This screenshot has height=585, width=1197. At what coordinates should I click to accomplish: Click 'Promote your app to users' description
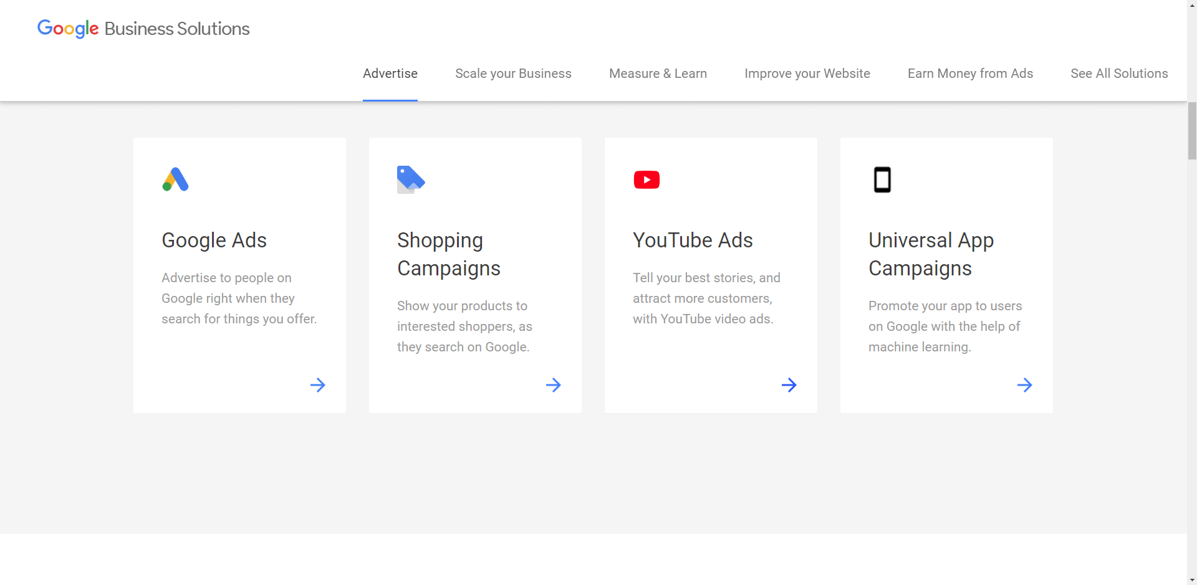pyautogui.click(x=945, y=326)
